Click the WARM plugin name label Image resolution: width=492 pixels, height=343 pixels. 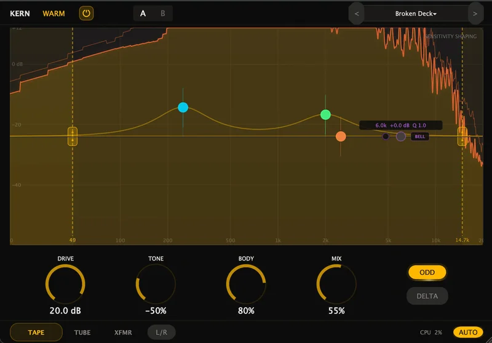click(x=54, y=14)
